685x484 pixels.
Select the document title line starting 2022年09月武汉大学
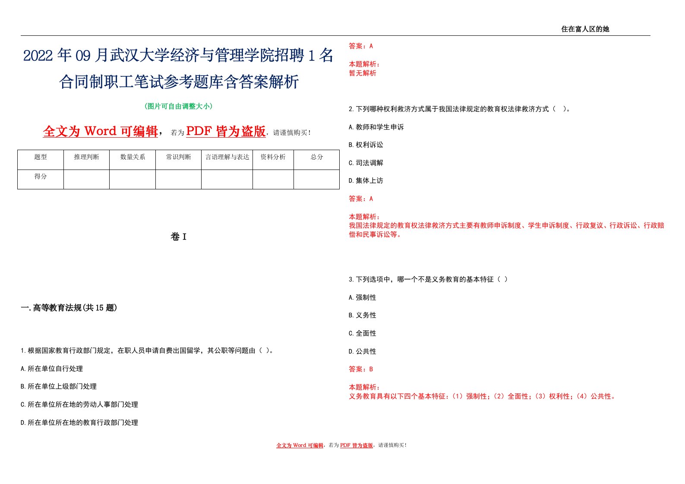click(x=178, y=55)
